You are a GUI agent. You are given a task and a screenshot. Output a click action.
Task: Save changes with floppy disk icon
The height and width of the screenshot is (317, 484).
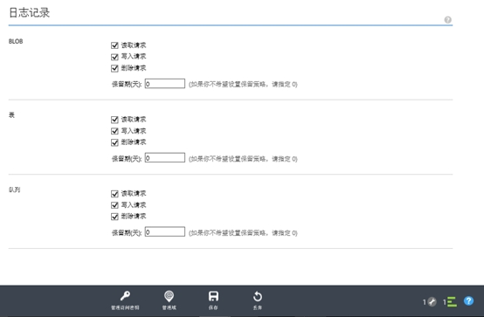(x=213, y=300)
